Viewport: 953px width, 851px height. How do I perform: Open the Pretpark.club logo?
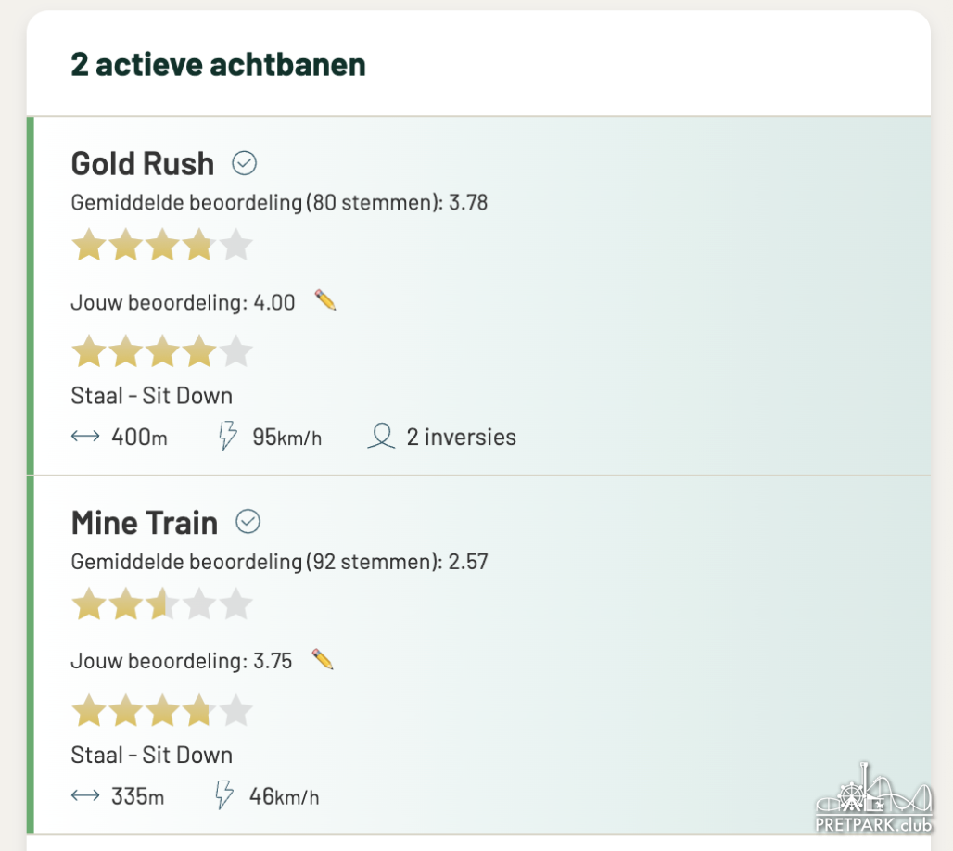pos(873,799)
